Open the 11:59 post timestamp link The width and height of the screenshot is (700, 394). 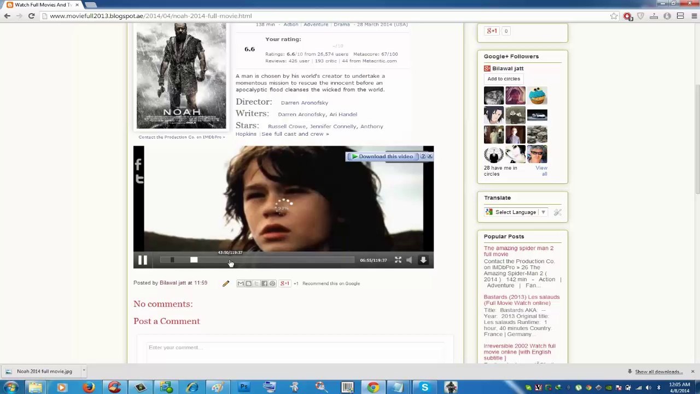coord(201,283)
